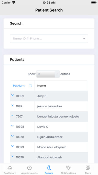Expand row for patient 10323
This screenshot has width=98, height=175.
coord(12,146)
